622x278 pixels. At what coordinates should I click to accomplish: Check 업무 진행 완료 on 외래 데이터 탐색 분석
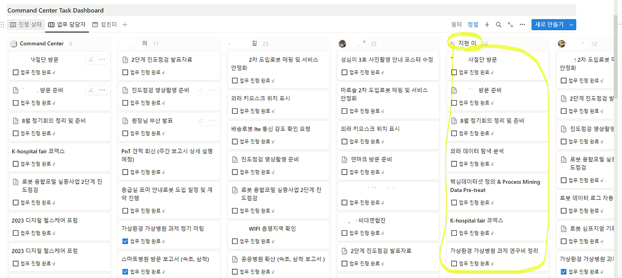[454, 164]
